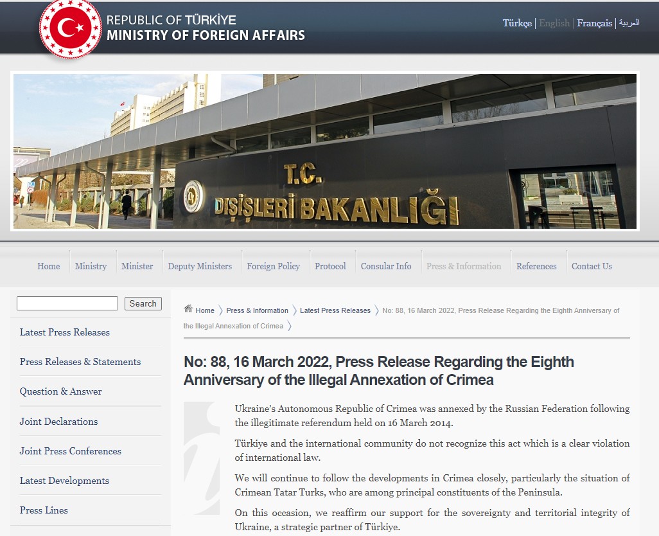Image resolution: width=659 pixels, height=536 pixels.
Task: Switch language to Arabic
Action: (x=629, y=22)
